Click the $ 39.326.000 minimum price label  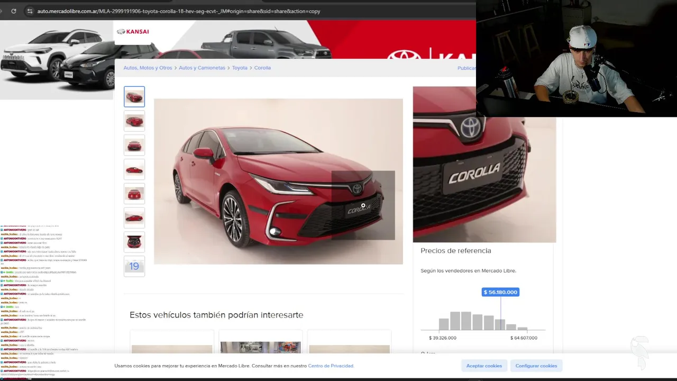tap(443, 338)
